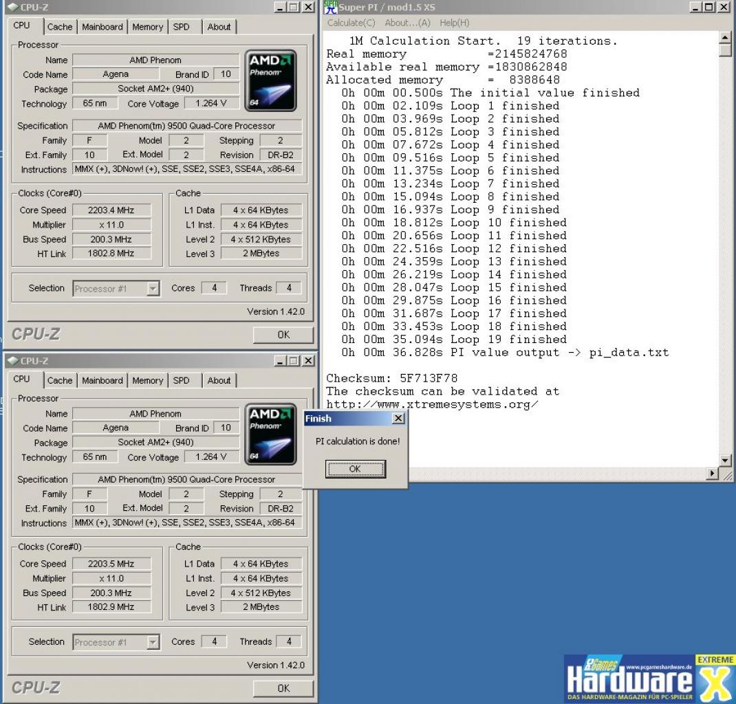The height and width of the screenshot is (704, 736).
Task: Open the Cache tab in top CPU-Z window
Action: point(60,27)
